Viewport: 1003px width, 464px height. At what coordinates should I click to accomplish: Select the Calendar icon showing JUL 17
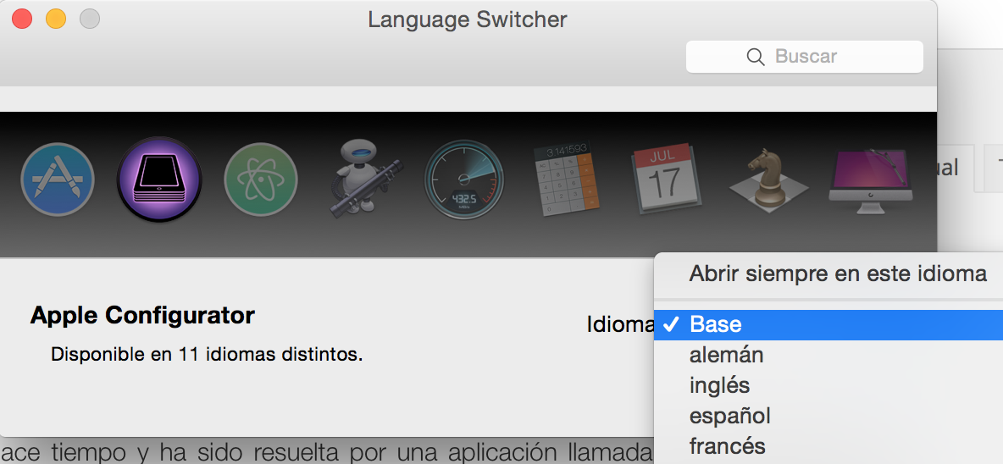point(666,179)
